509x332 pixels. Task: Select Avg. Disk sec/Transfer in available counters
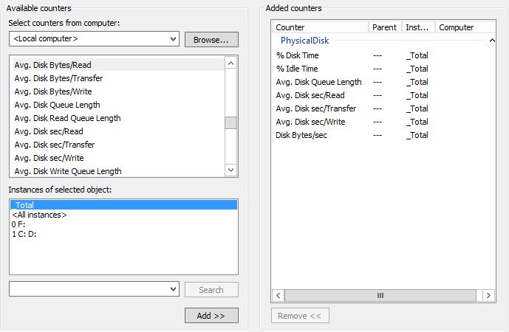point(119,145)
